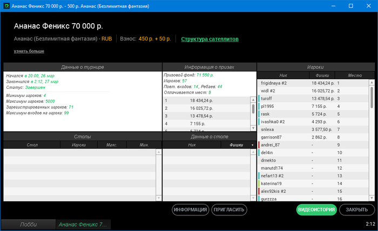Click Зарегистрированных игроков: 71 line
This screenshot has height=231, width=378.
[39, 107]
